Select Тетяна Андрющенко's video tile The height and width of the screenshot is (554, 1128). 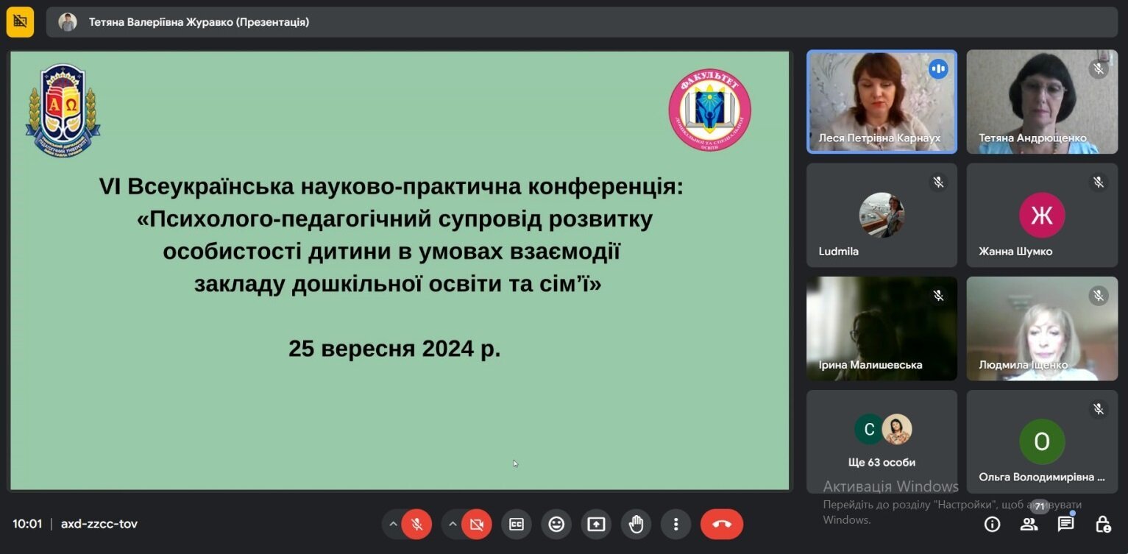coord(1042,102)
